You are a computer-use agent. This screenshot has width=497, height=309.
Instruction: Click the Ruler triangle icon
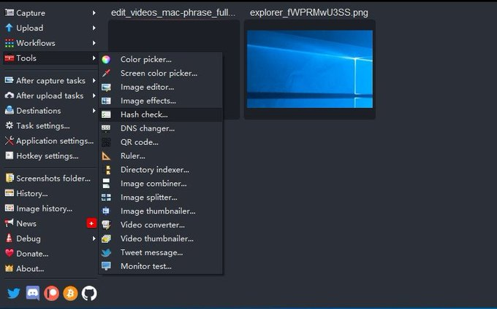click(x=106, y=156)
